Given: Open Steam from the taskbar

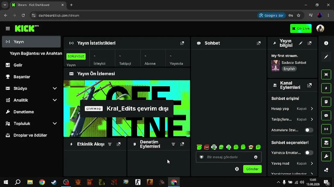Looking at the screenshot, I should [54, 182].
